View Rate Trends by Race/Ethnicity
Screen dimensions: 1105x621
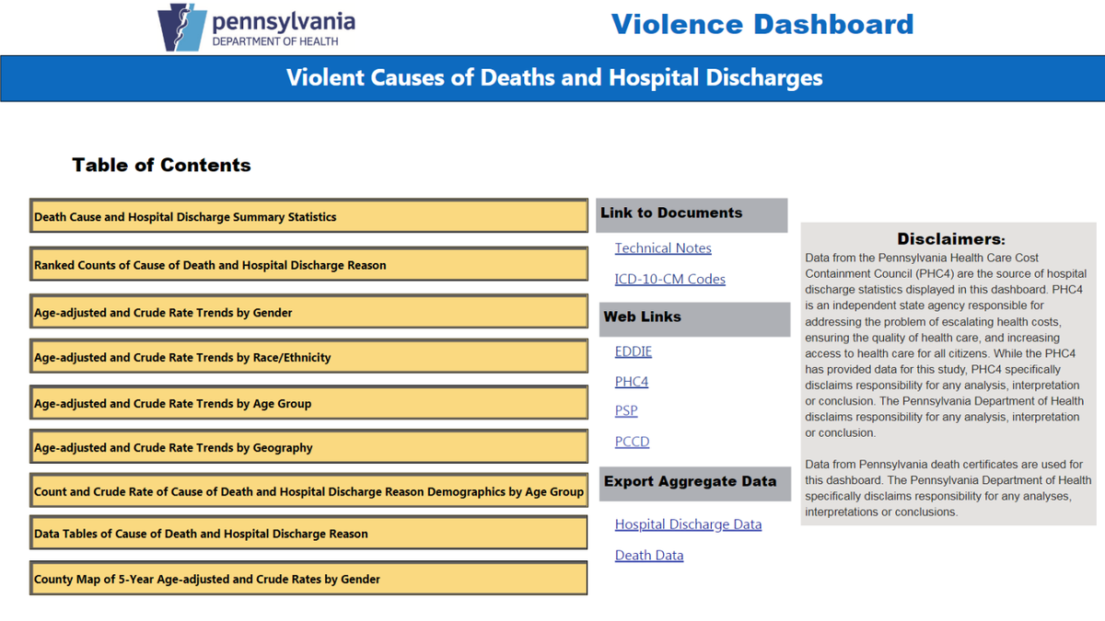308,356
